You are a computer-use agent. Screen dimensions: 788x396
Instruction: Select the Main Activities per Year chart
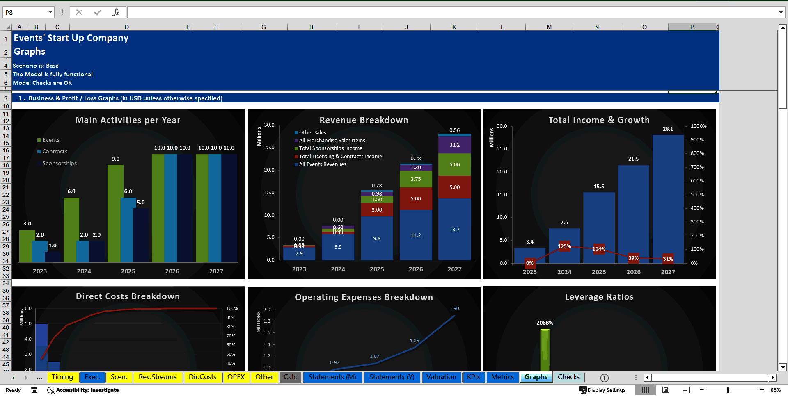click(128, 194)
